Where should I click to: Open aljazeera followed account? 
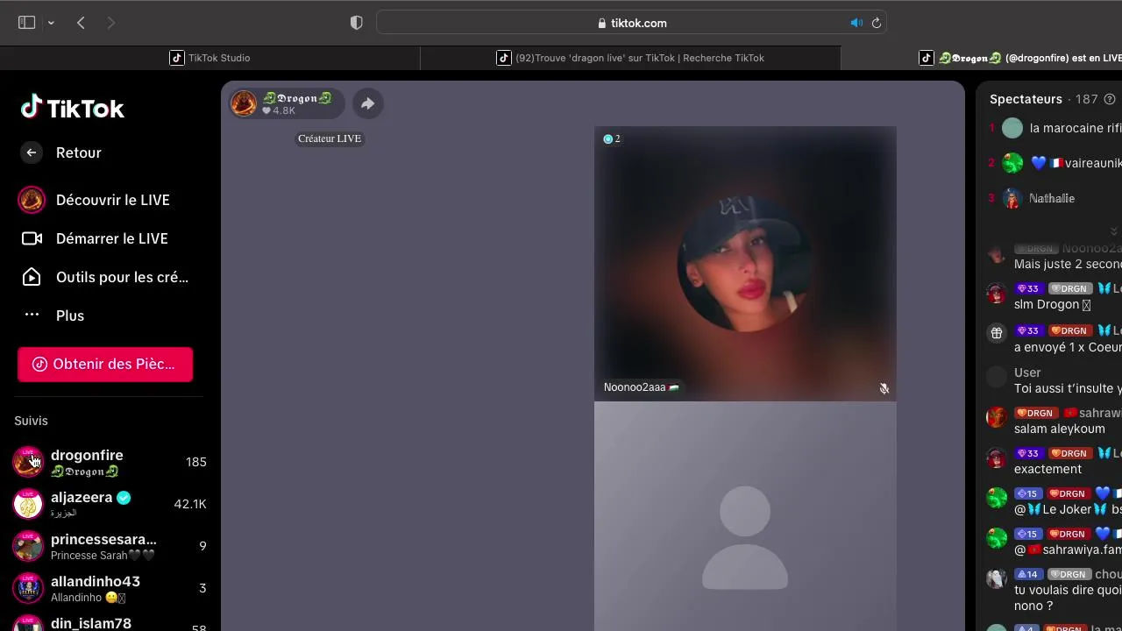(110, 504)
